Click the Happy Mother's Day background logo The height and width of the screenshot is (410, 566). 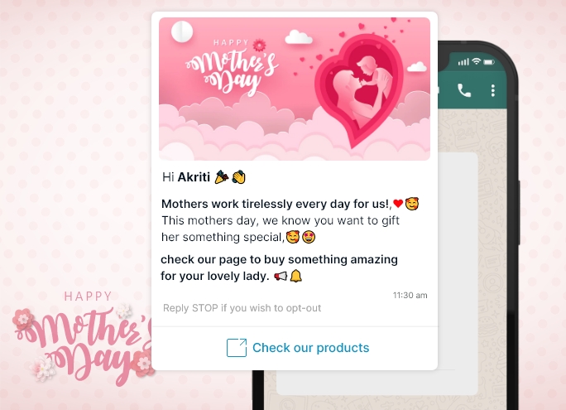84,338
